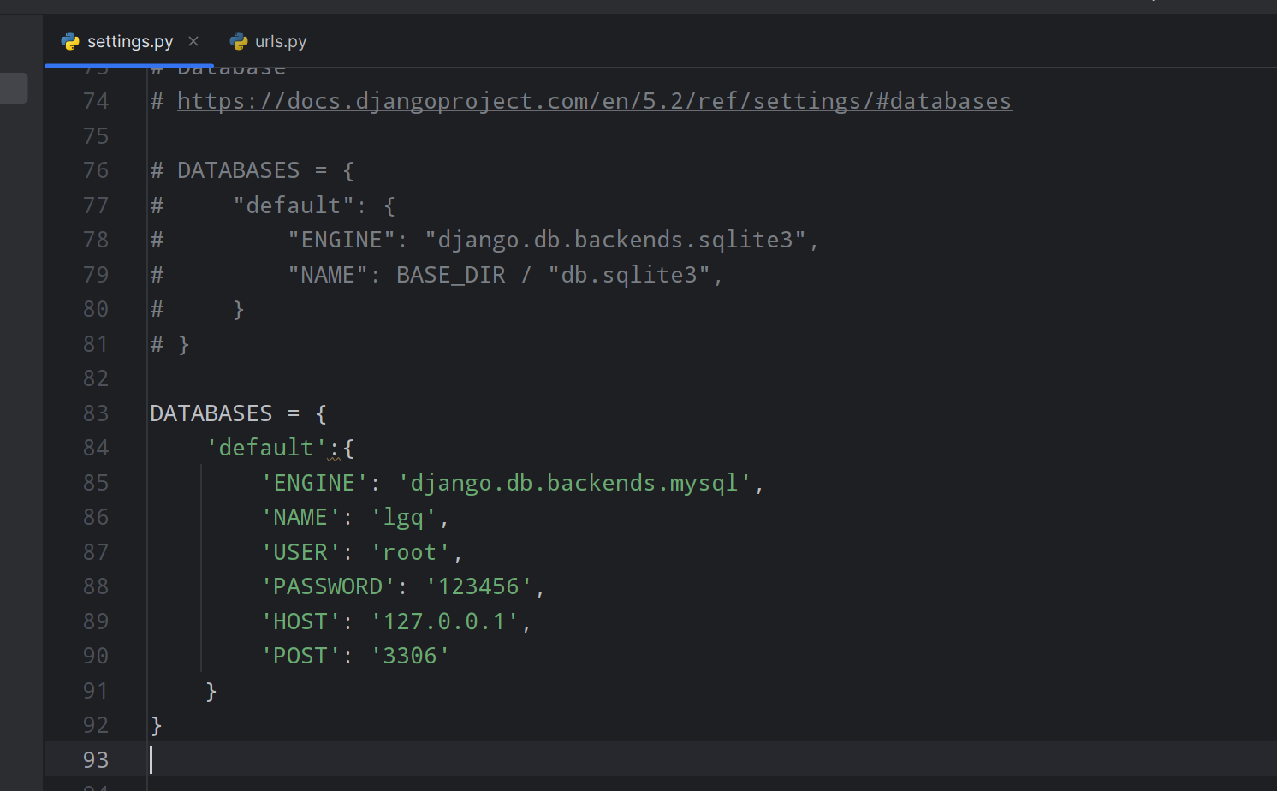Switch to the settings.py tab
1277x791 pixels.
click(128, 41)
